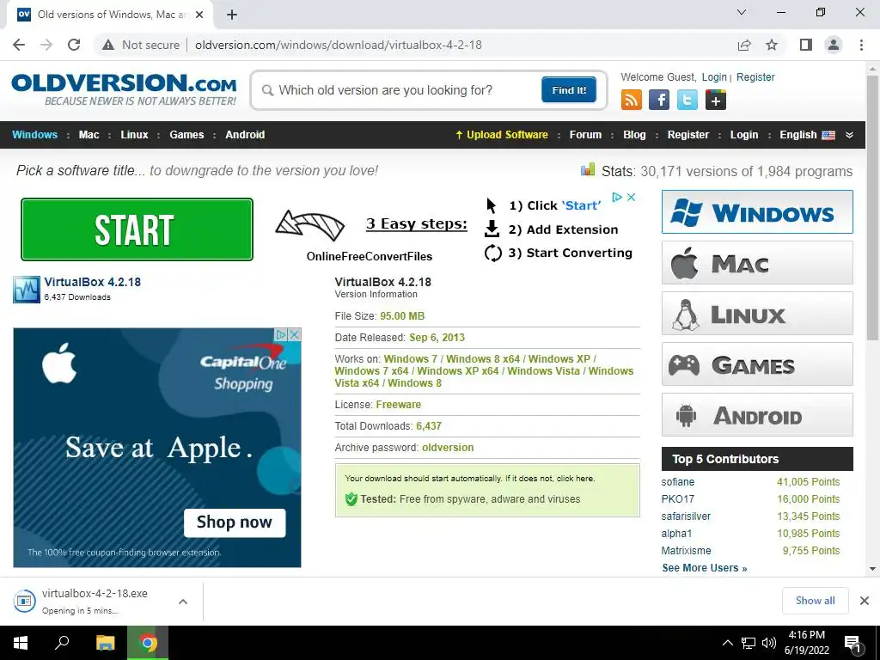Close the Old versions browser tab

[199, 15]
